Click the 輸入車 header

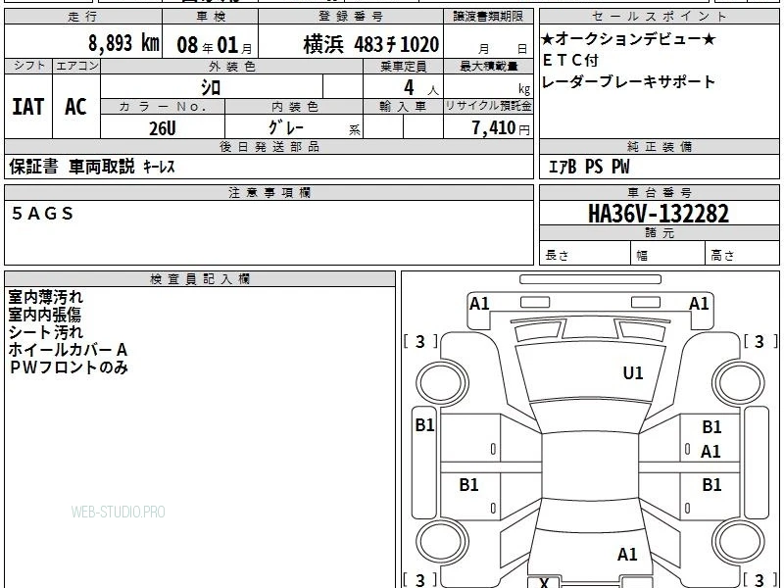click(403, 107)
